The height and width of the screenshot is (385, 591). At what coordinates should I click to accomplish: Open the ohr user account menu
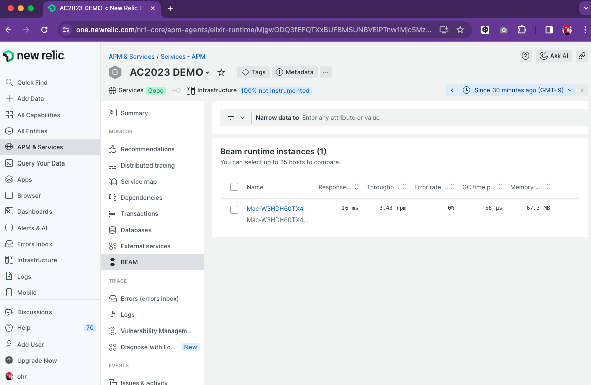16,377
